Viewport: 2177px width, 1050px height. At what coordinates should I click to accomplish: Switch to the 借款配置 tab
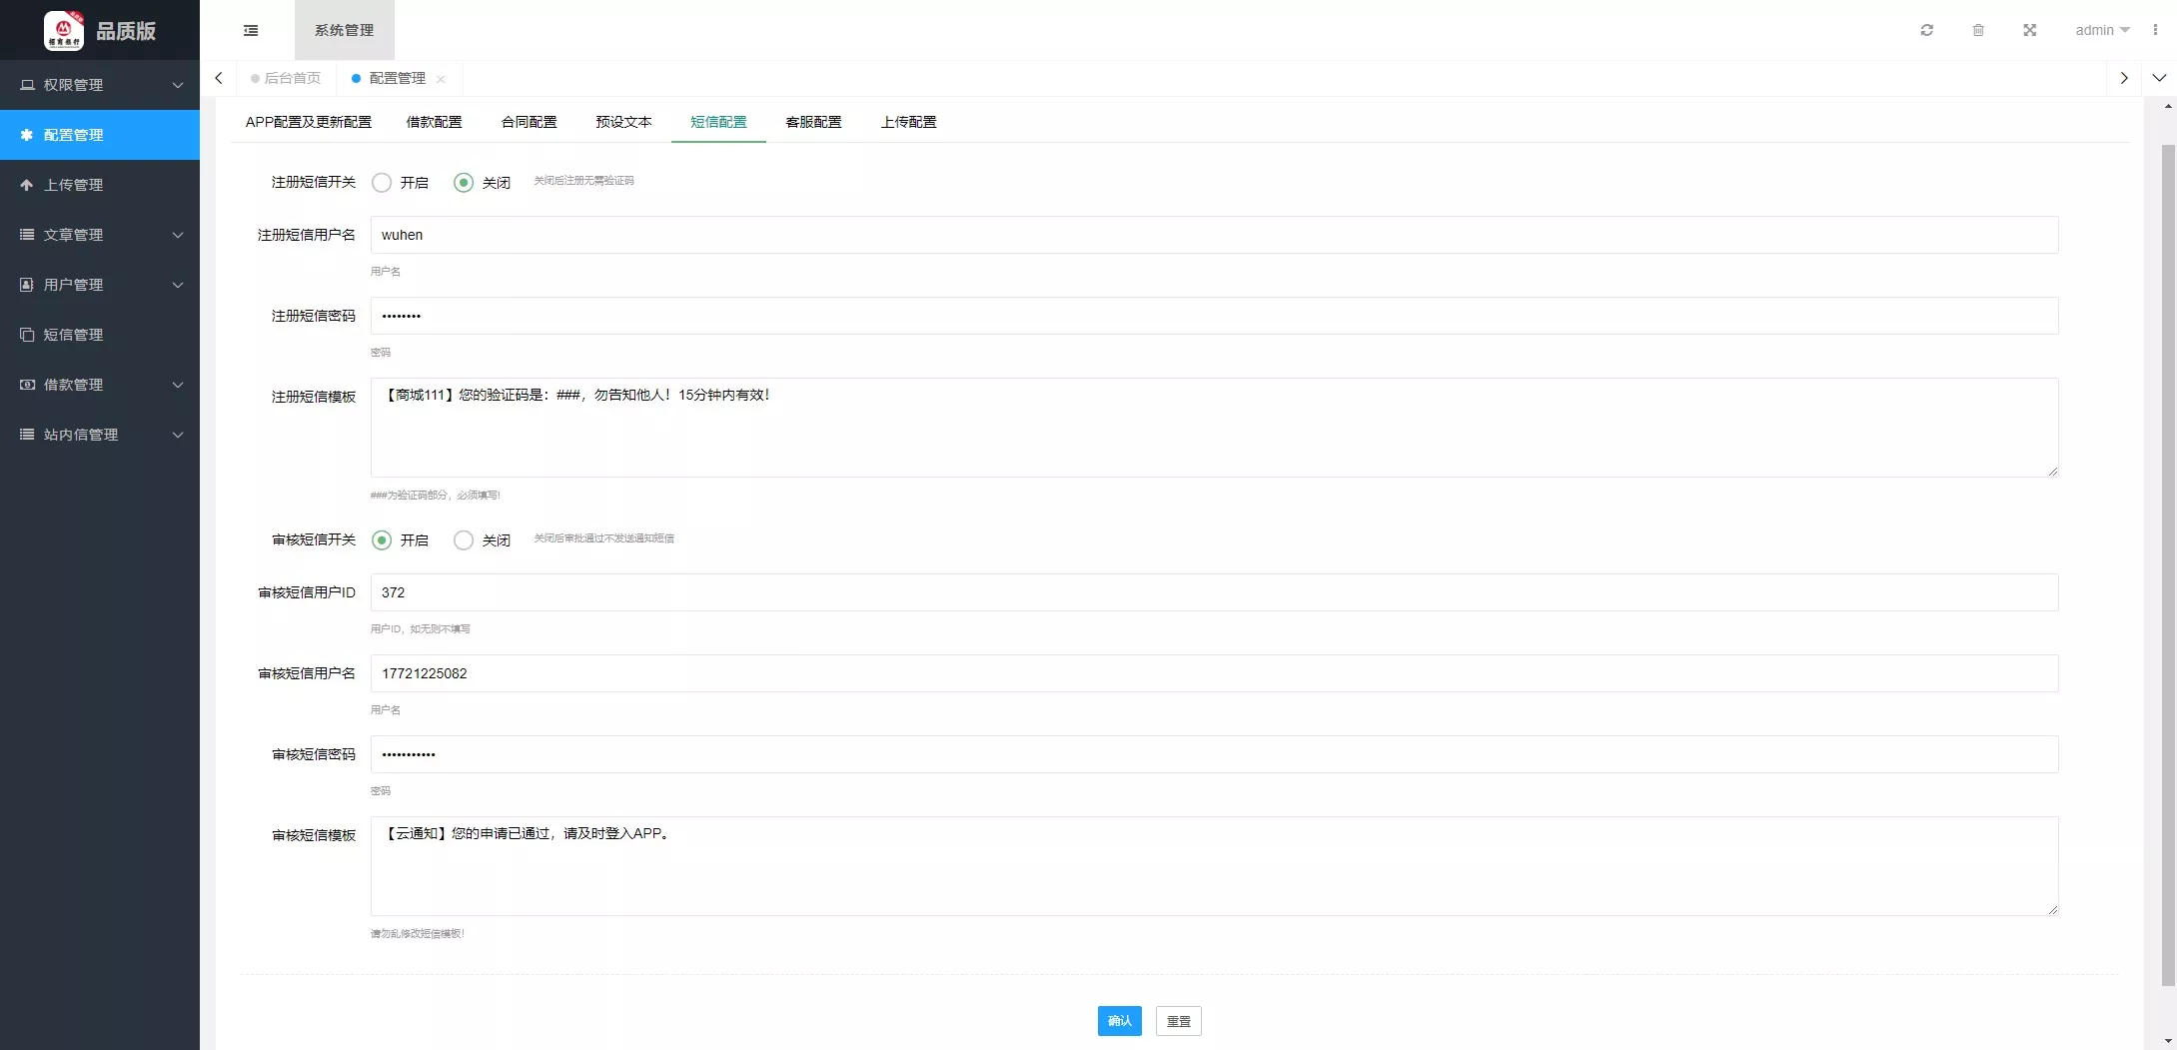(x=434, y=122)
